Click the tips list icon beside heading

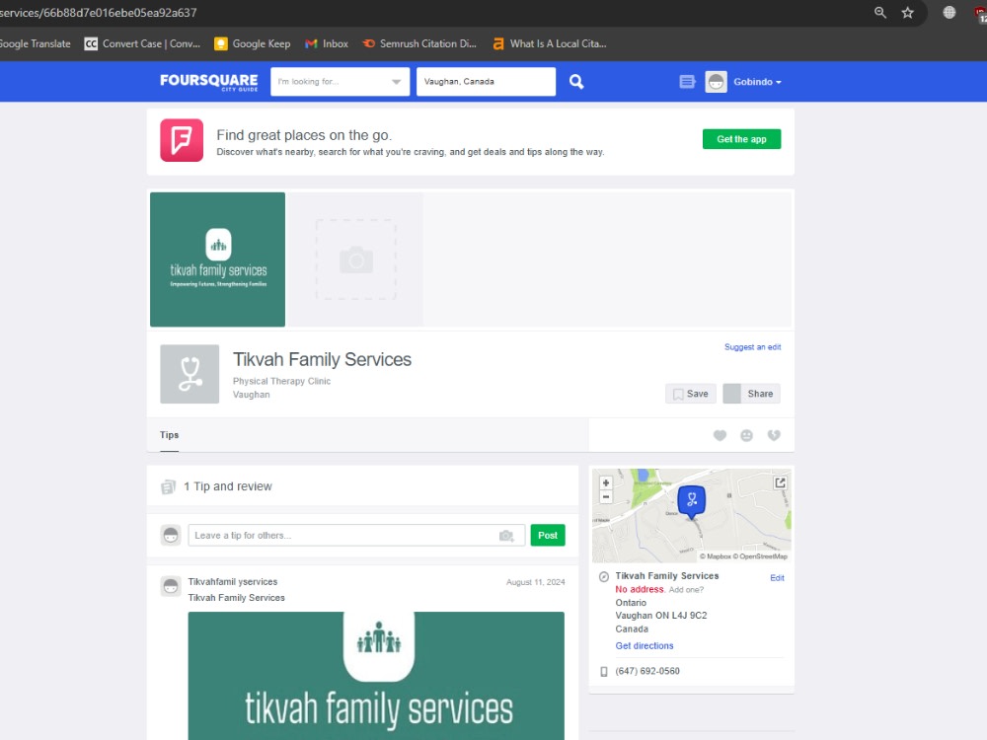tap(168, 487)
